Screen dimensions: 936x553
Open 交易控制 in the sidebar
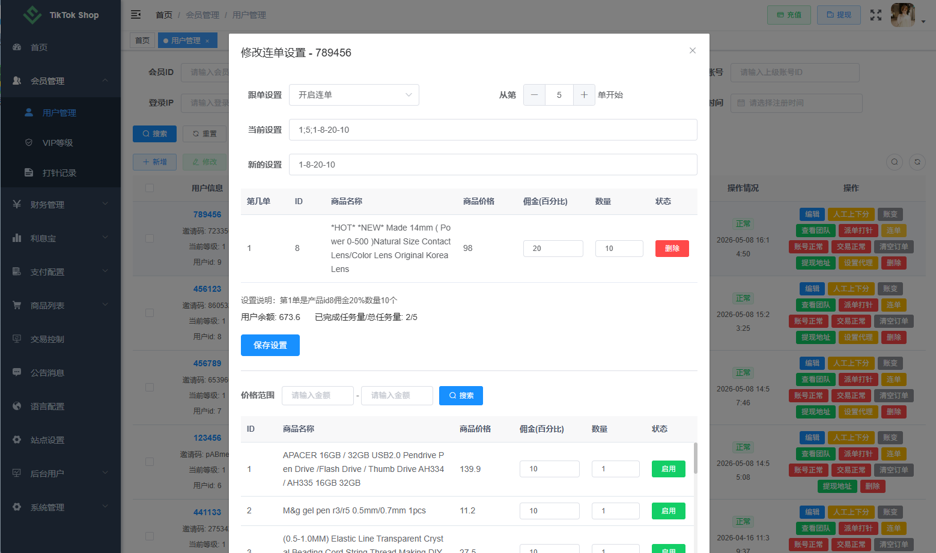click(x=60, y=339)
